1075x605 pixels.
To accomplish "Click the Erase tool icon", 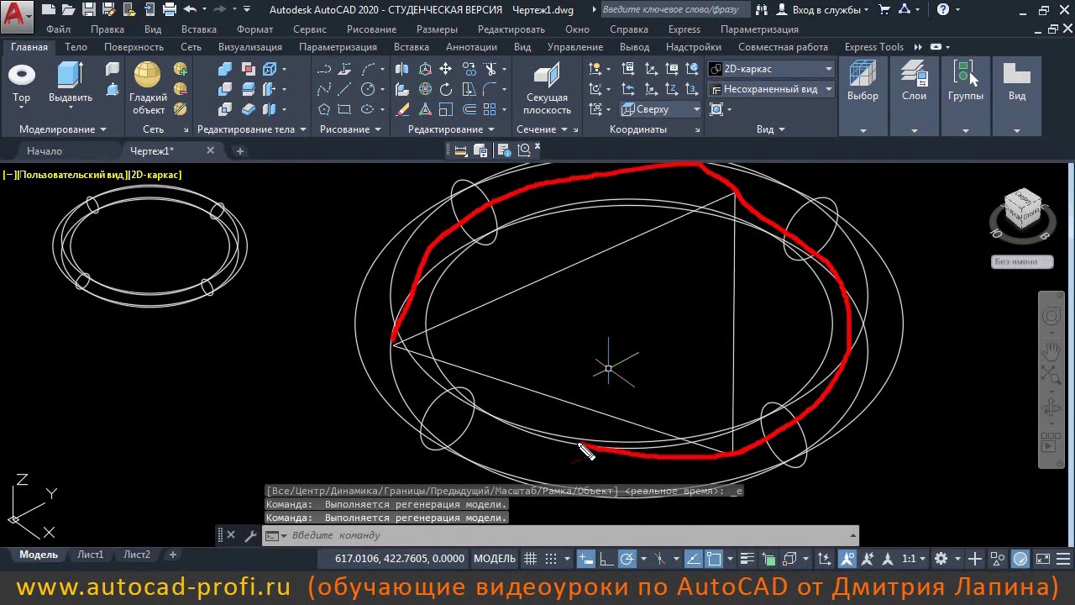I will point(402,109).
